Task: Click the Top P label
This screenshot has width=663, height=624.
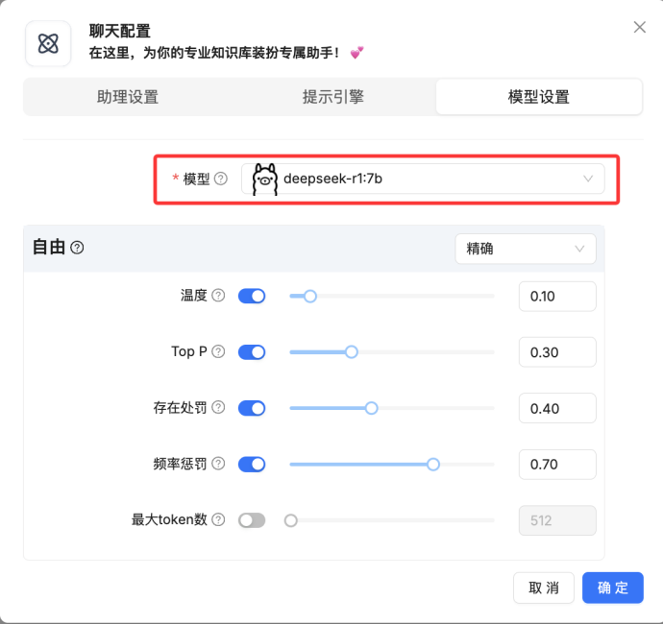Action: [189, 351]
